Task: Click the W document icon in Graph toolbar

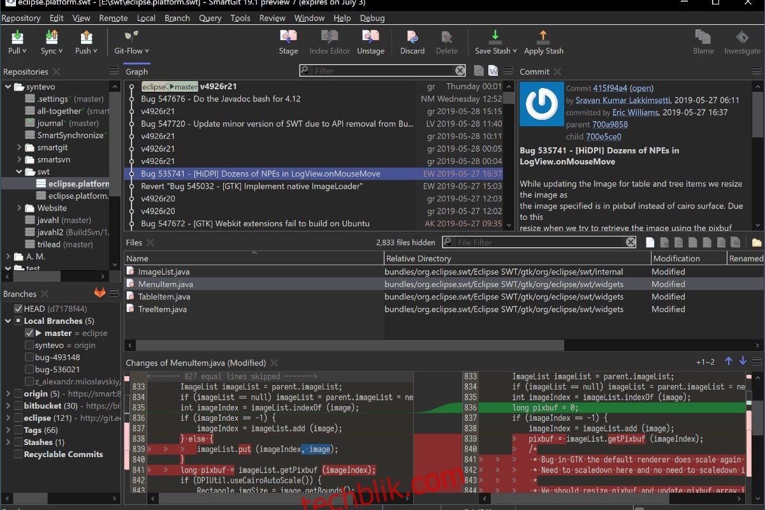Action: tap(493, 71)
